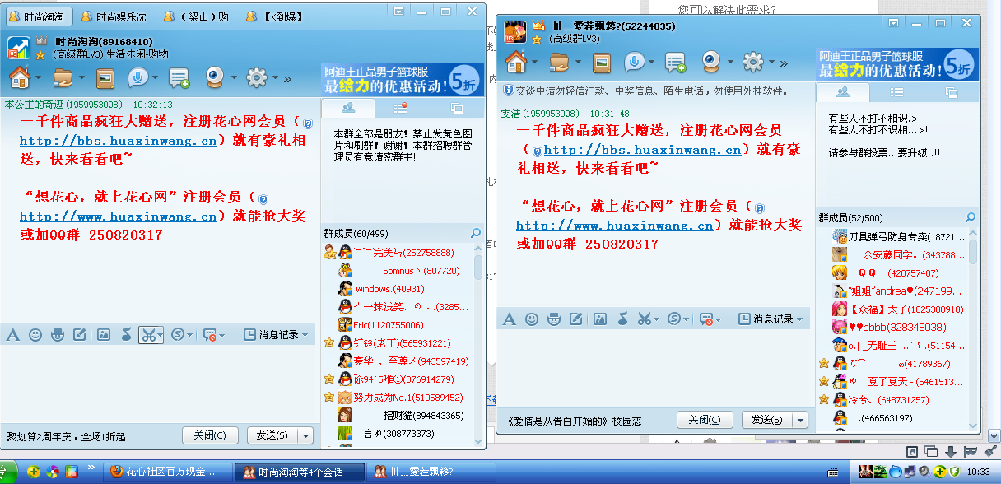Click the emoji smiley icon in left chat
This screenshot has width=1001, height=484.
click(x=35, y=334)
